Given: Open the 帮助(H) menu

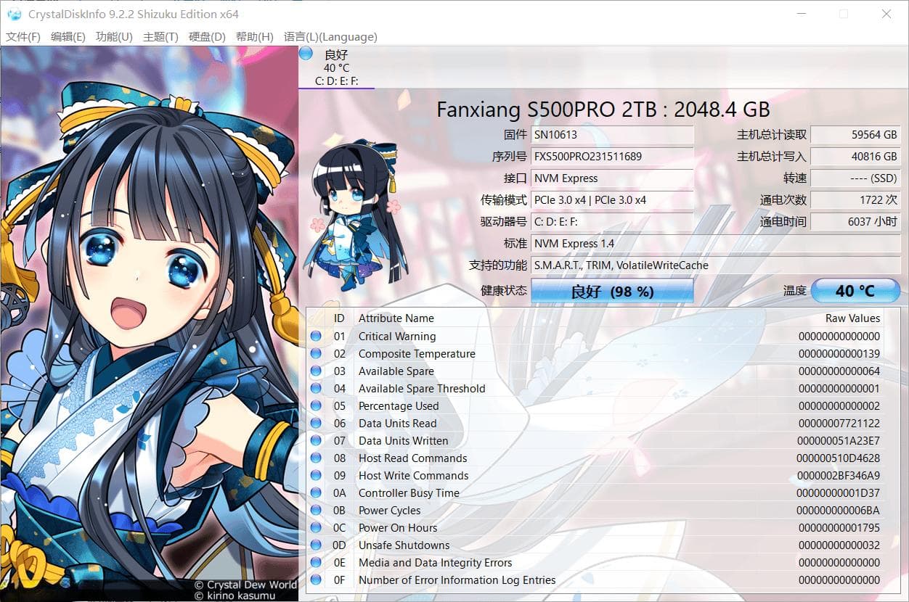Looking at the screenshot, I should point(255,37).
